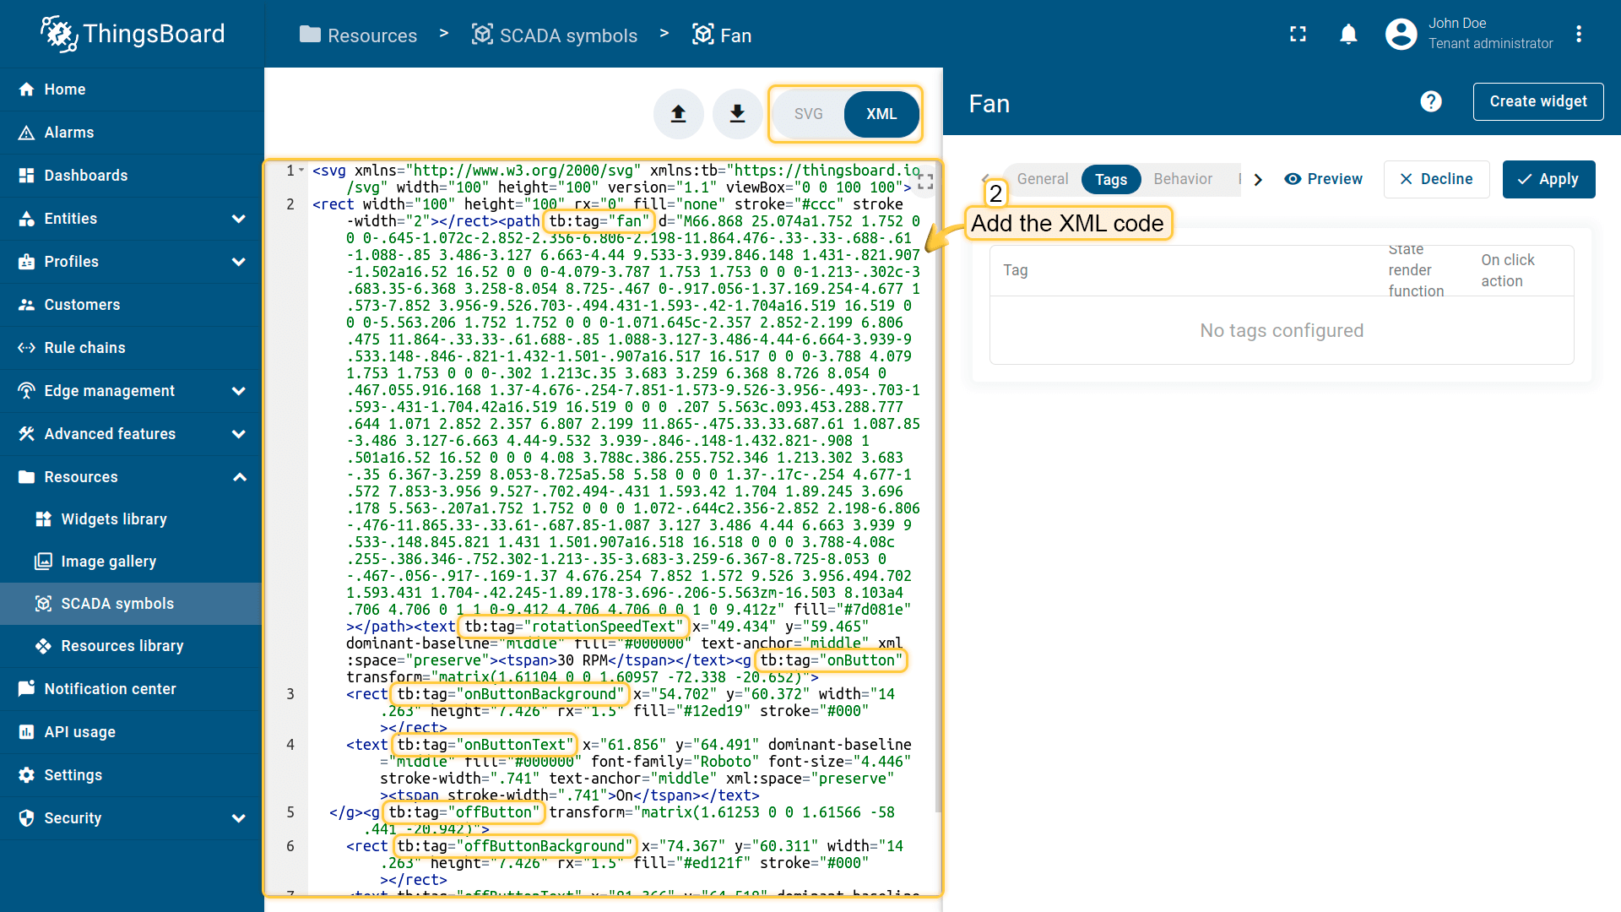The image size is (1621, 912).
Task: Open Widgets library in sidebar
Action: [x=114, y=519]
